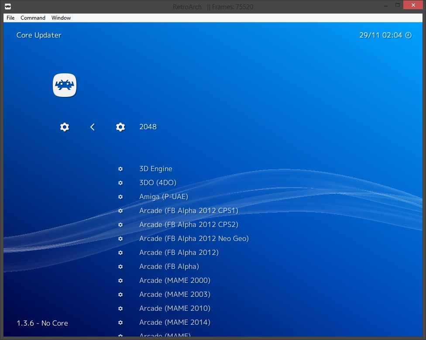Select Arcade (FB Alpha 2012 CPS1) core
Image resolution: width=426 pixels, height=340 pixels.
189,211
